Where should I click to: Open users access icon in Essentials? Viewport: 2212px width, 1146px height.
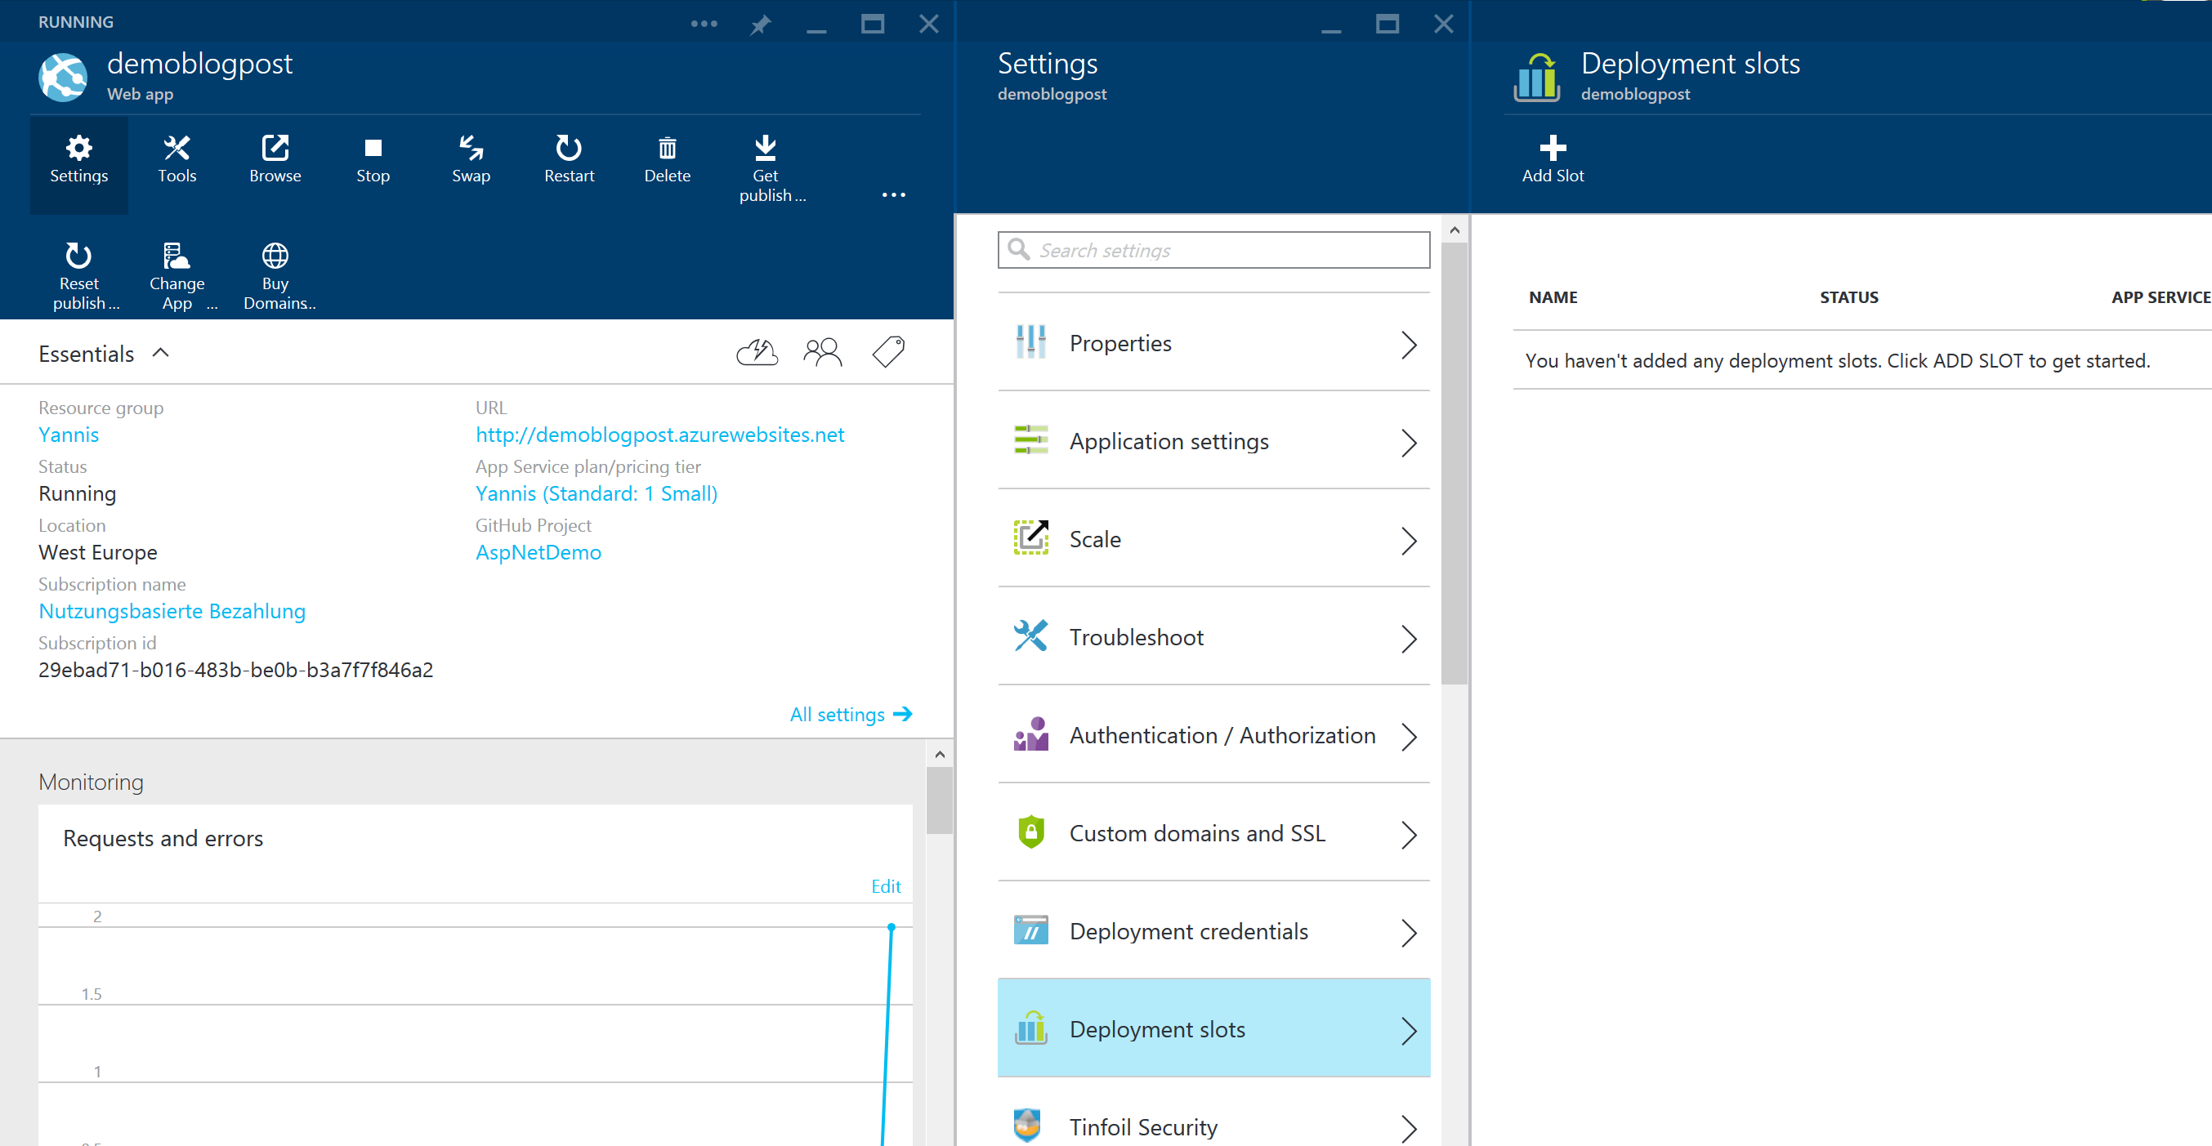pos(823,352)
